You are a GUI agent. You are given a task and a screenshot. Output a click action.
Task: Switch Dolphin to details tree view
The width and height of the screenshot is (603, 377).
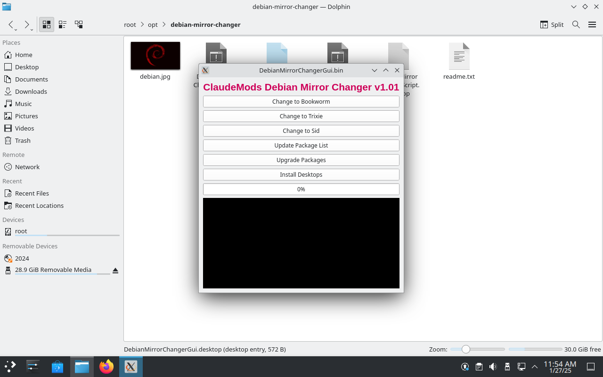(79, 25)
